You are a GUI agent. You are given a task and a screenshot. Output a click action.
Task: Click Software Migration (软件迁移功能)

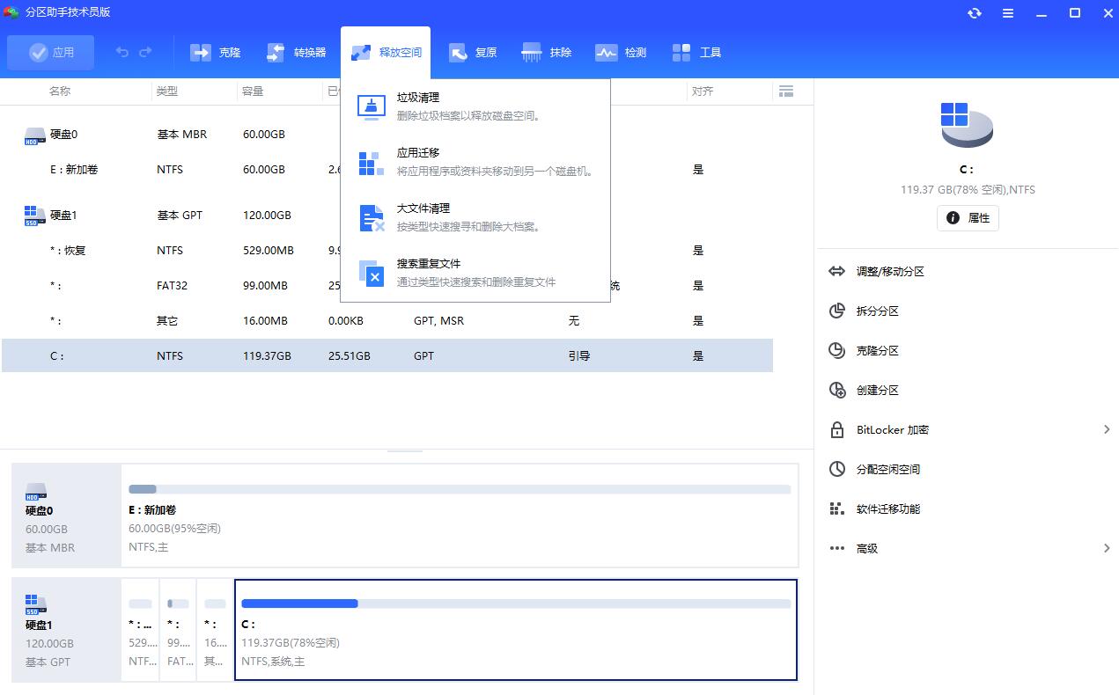tap(888, 509)
